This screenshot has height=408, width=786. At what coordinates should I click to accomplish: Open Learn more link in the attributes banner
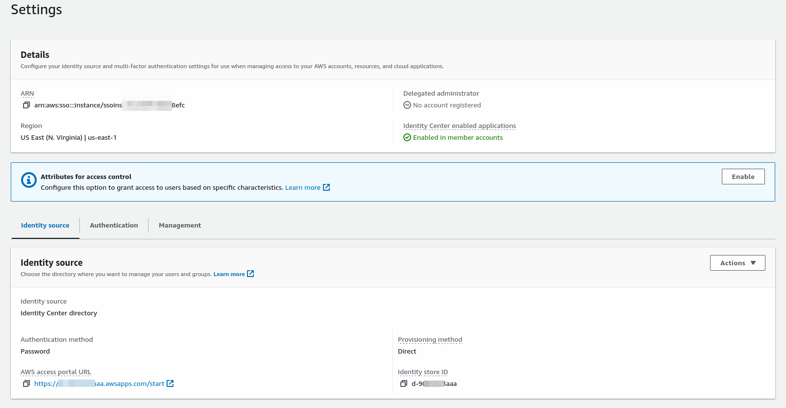pos(302,188)
